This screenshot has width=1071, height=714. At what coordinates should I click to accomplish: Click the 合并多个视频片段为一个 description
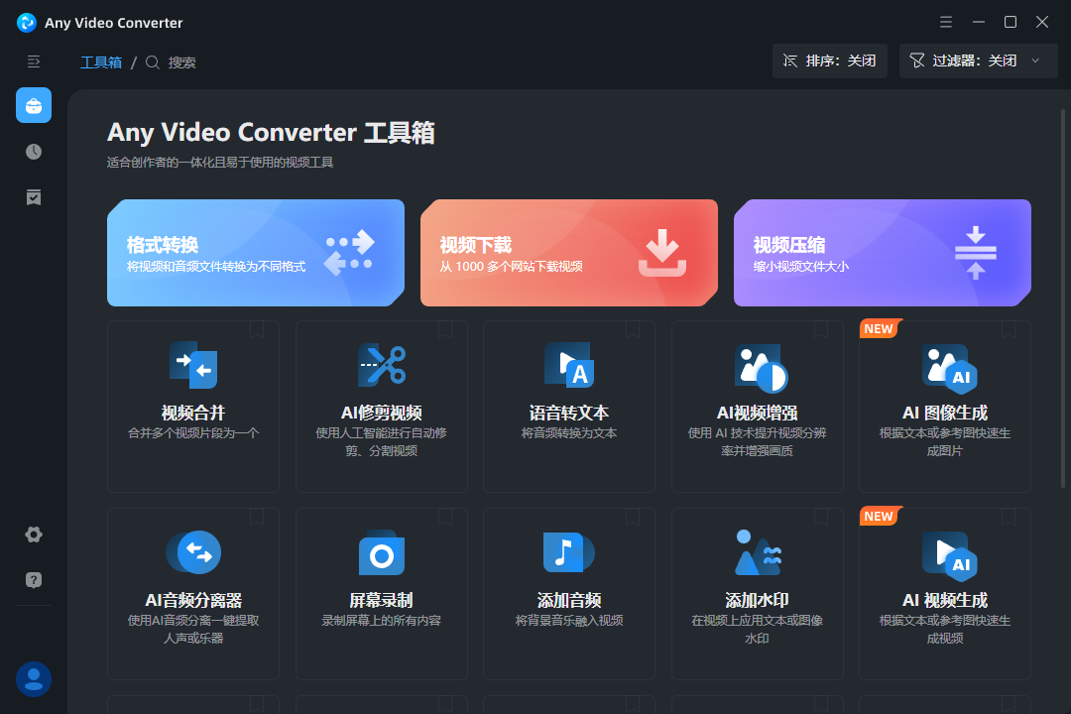pyautogui.click(x=193, y=433)
